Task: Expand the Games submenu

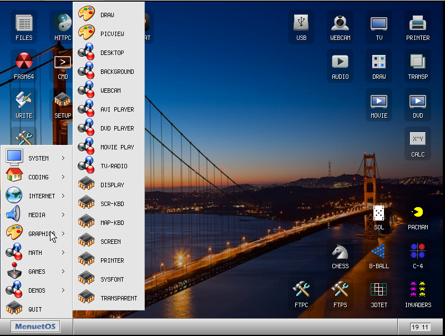Action: click(38, 272)
